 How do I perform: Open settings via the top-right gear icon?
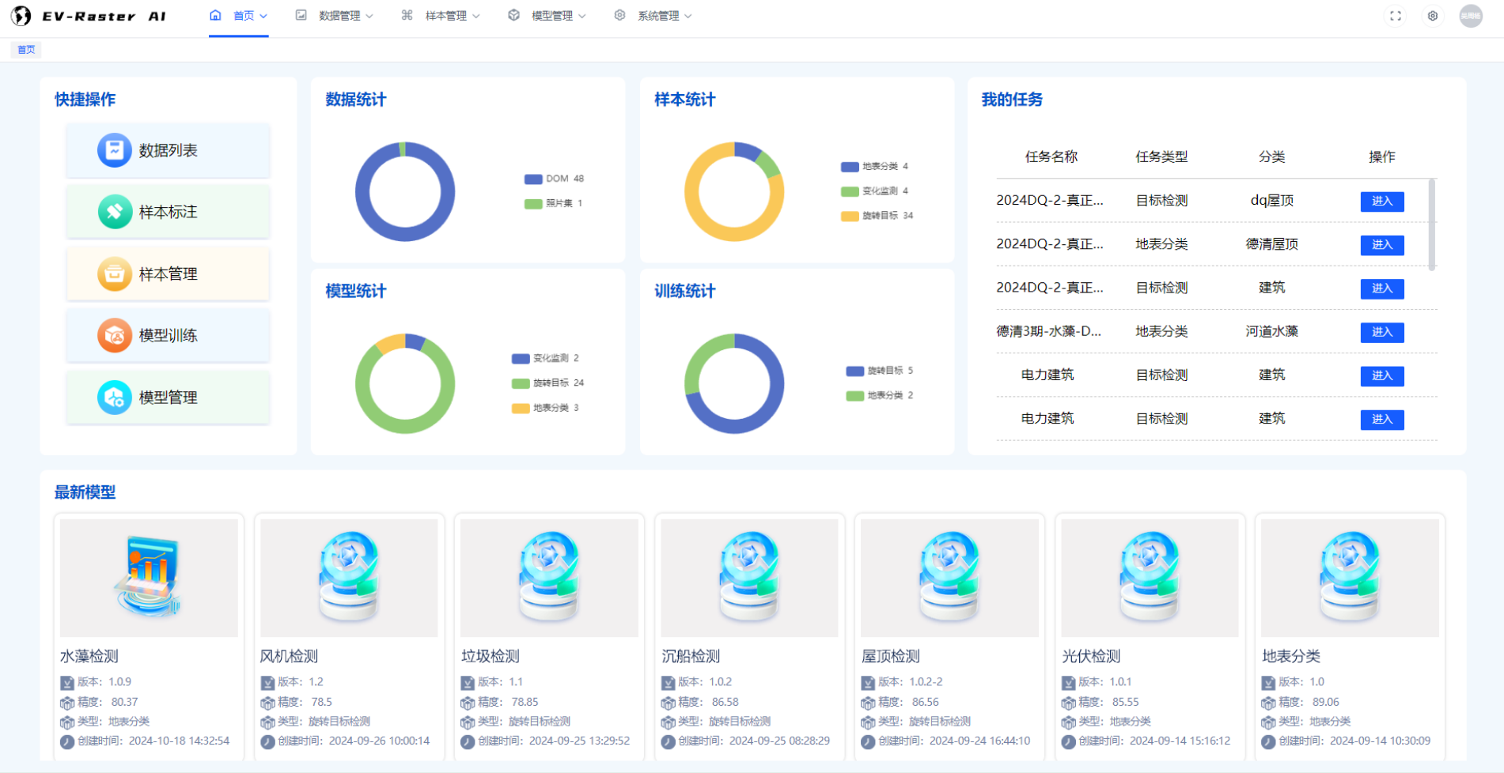(x=1433, y=16)
